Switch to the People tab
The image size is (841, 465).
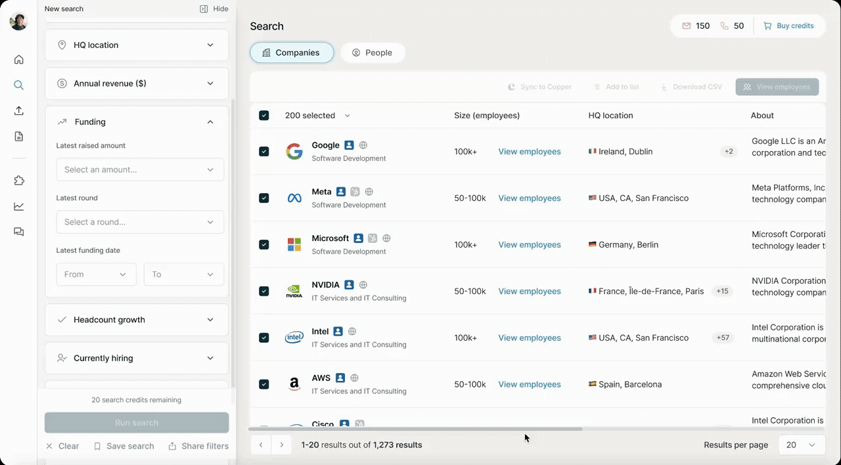(373, 53)
